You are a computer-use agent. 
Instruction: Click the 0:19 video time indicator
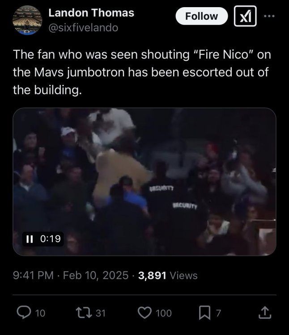pos(50,239)
